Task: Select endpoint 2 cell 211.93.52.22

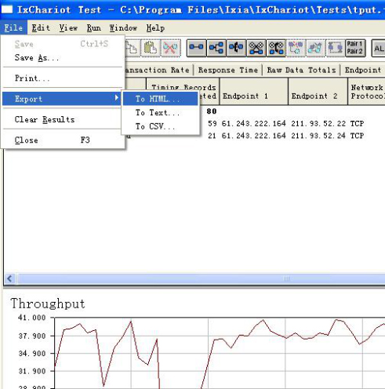Action: tap(318, 123)
